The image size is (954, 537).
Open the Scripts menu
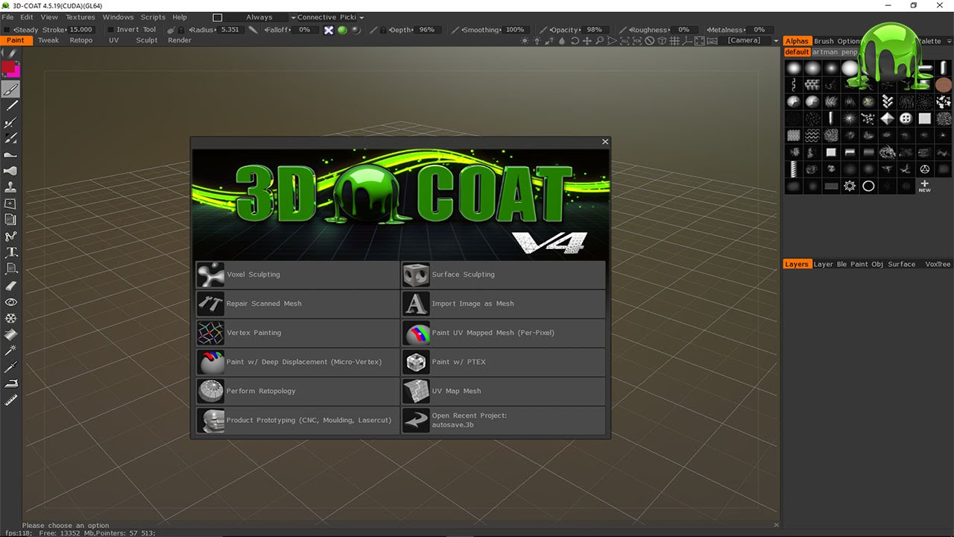(154, 17)
